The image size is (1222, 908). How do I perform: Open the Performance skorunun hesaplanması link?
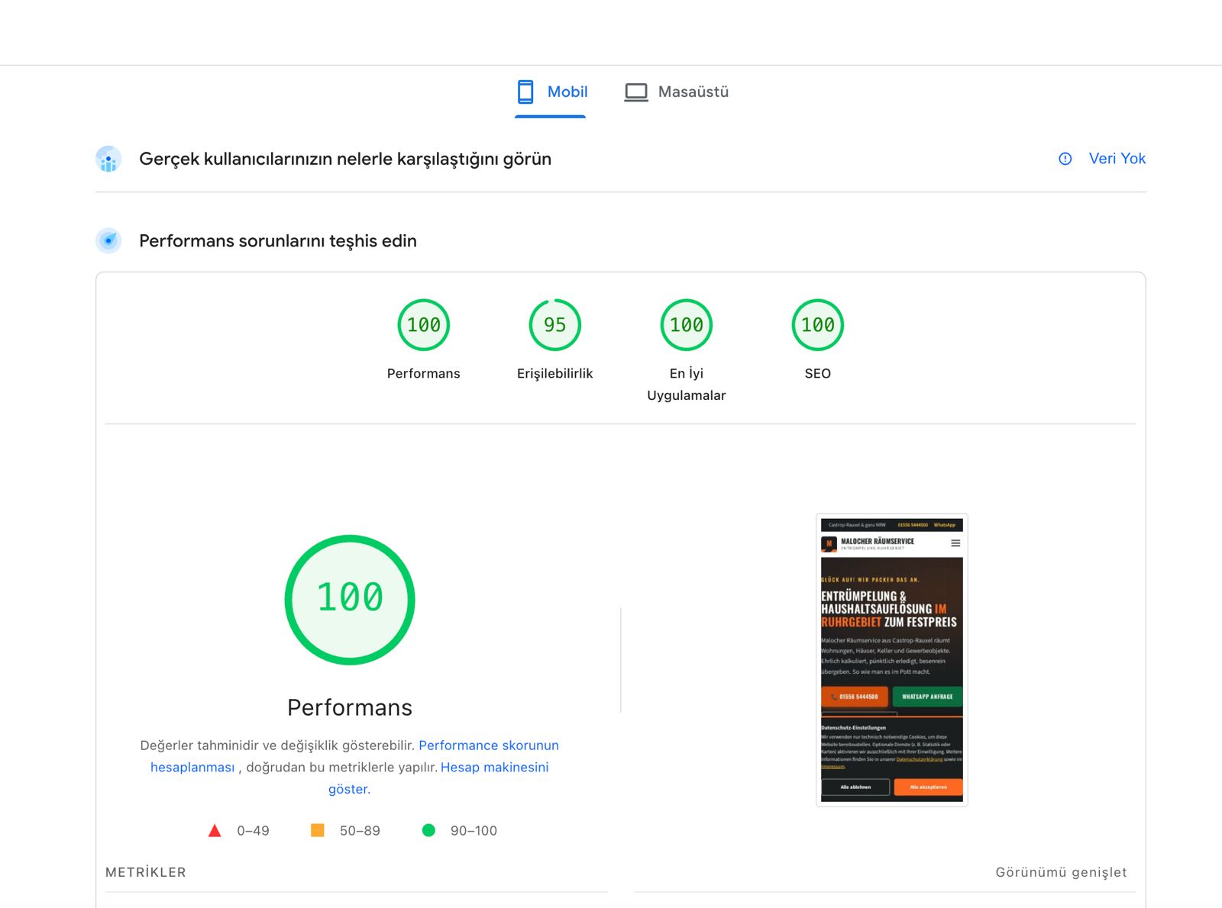(x=354, y=756)
